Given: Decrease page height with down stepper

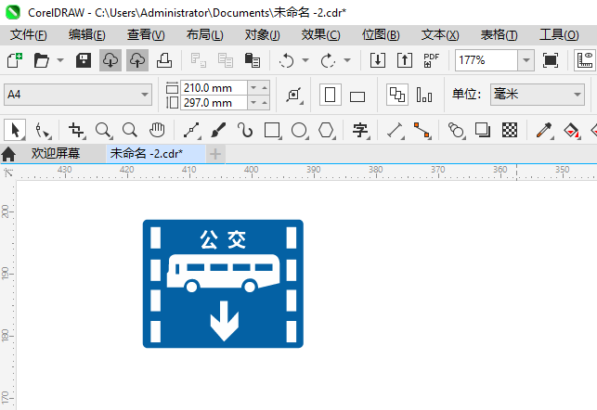Looking at the screenshot, I should coord(253,103).
